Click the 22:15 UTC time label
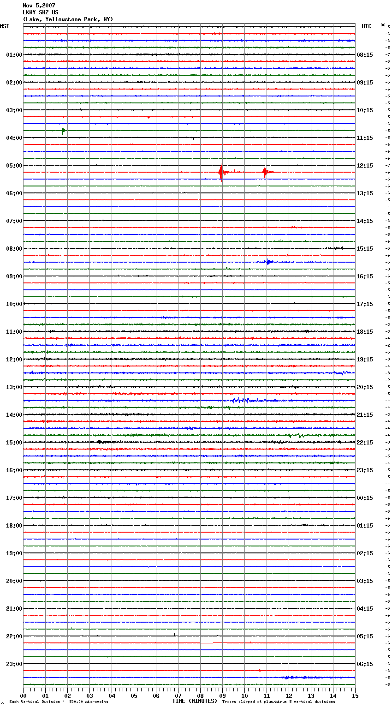Screen dimensions: 392x708 click(365, 443)
